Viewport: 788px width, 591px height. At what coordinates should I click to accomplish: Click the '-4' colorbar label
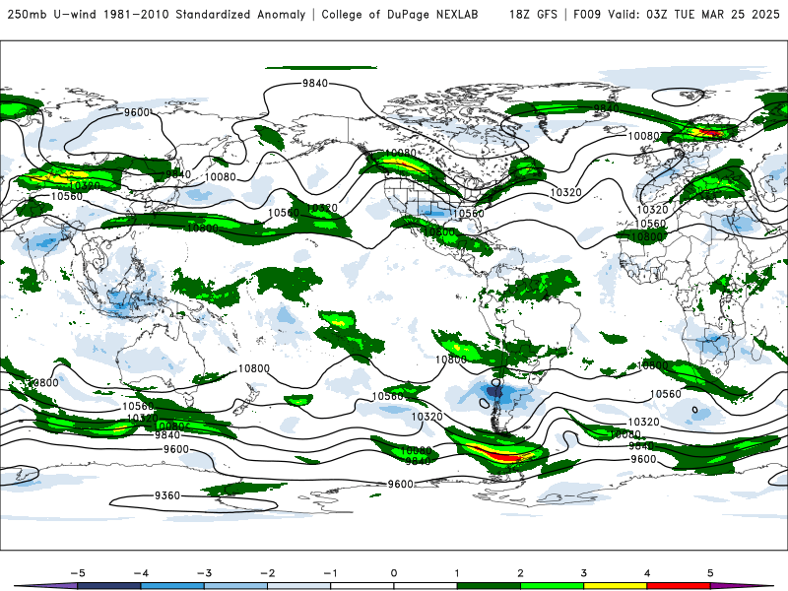point(141,573)
